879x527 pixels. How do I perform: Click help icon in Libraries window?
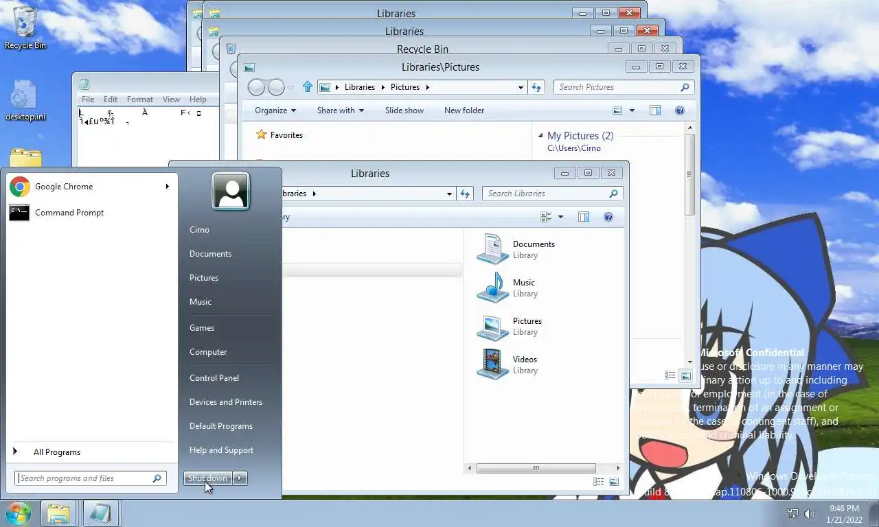pyautogui.click(x=608, y=217)
